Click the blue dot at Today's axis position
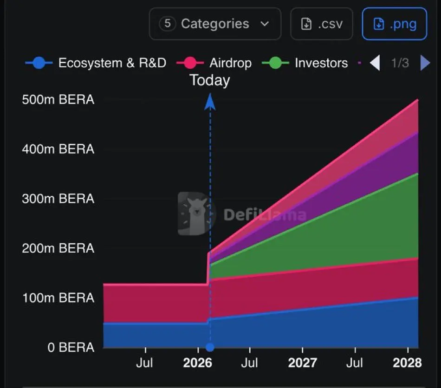The image size is (441, 388). (210, 347)
